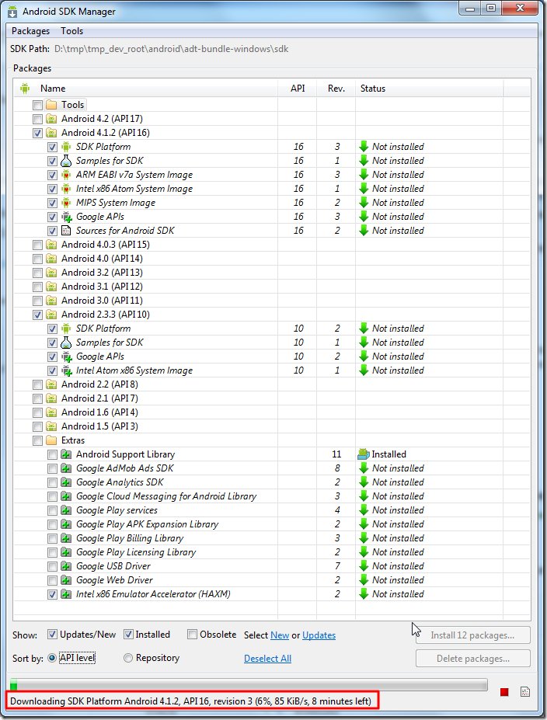547x720 pixels.
Task: Click the Android robot icon in Name header
Action: [25, 89]
